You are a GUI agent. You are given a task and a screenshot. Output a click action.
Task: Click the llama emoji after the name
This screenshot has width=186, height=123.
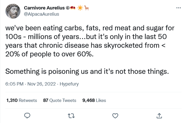(x=87, y=8)
